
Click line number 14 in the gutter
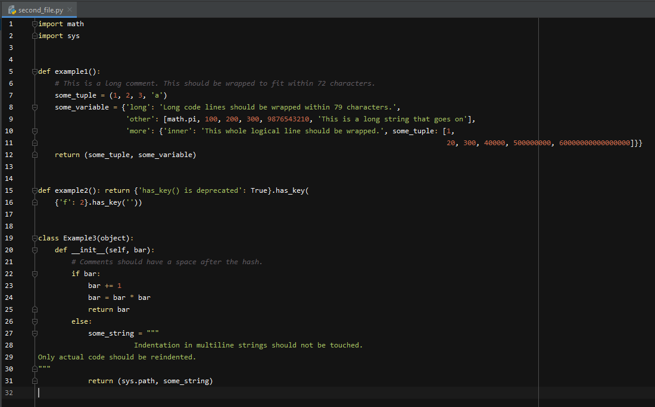tap(9, 179)
